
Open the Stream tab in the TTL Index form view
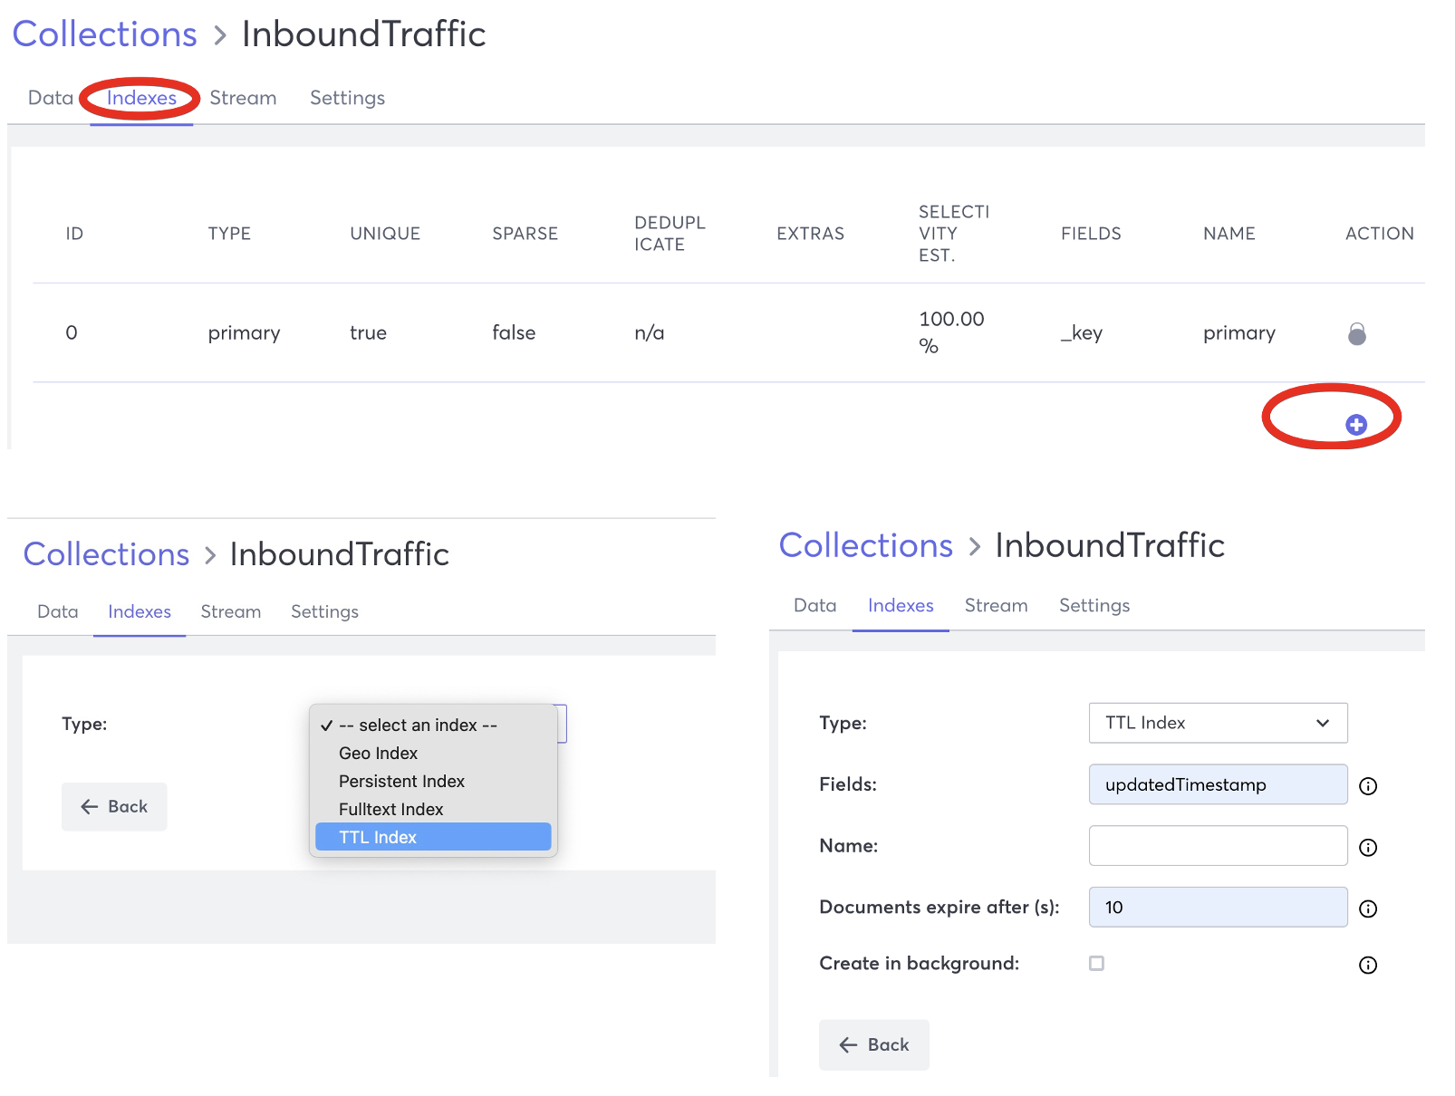(x=996, y=605)
